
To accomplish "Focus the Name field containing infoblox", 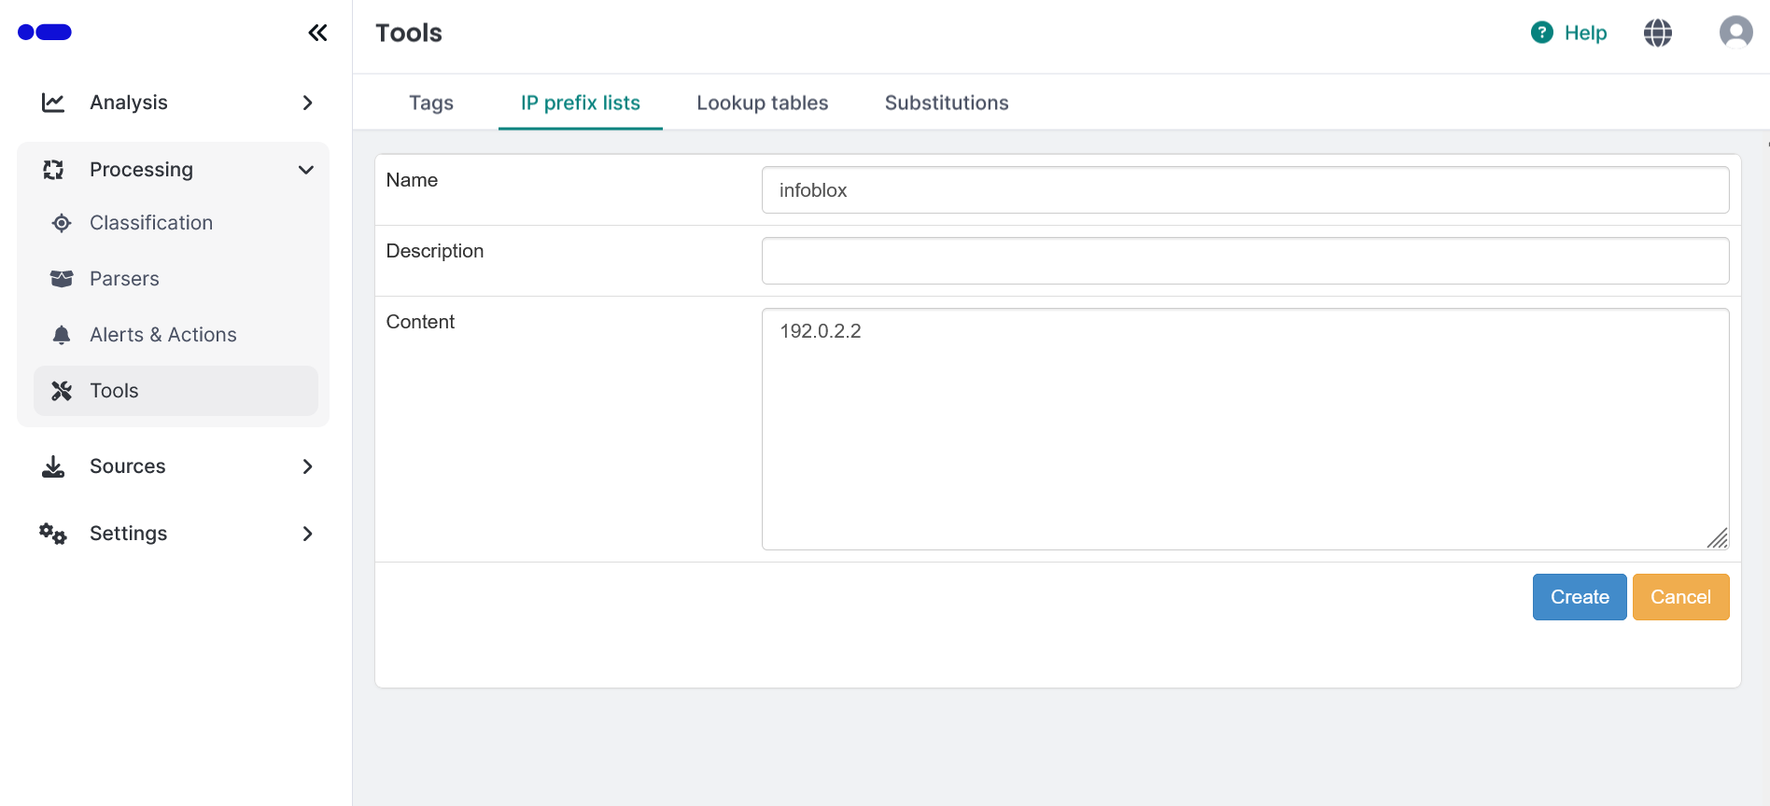I will [x=1245, y=190].
